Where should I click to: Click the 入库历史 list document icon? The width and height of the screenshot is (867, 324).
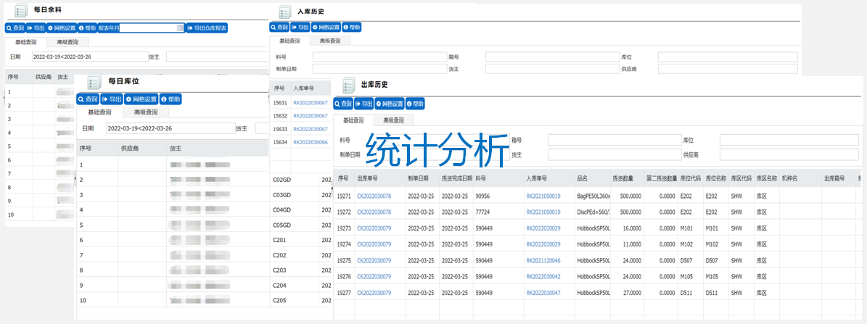click(285, 12)
